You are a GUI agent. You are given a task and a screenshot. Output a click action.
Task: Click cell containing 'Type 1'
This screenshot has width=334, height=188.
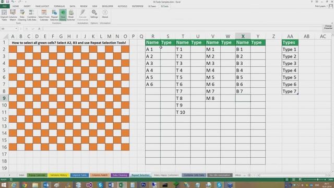(290, 50)
